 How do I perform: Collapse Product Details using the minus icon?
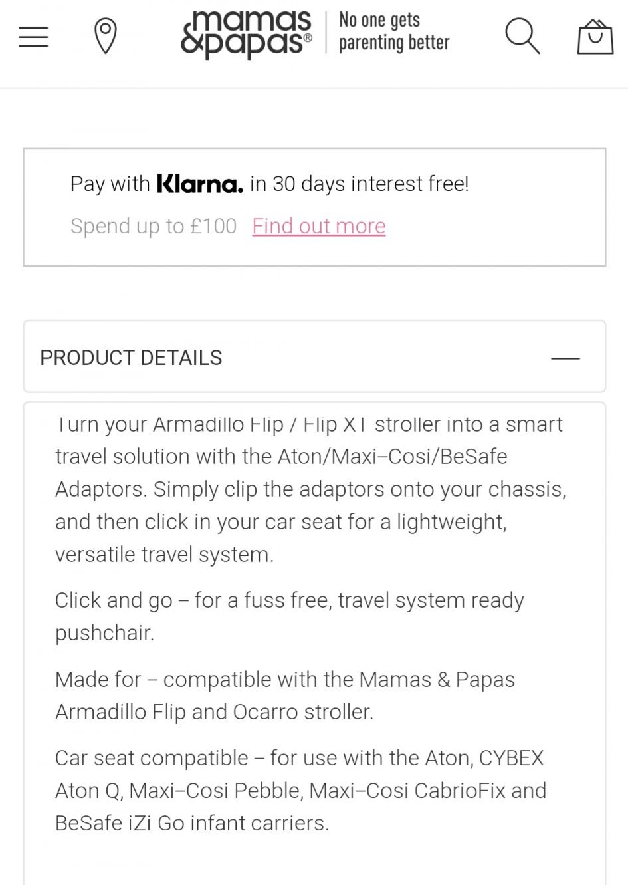(565, 358)
